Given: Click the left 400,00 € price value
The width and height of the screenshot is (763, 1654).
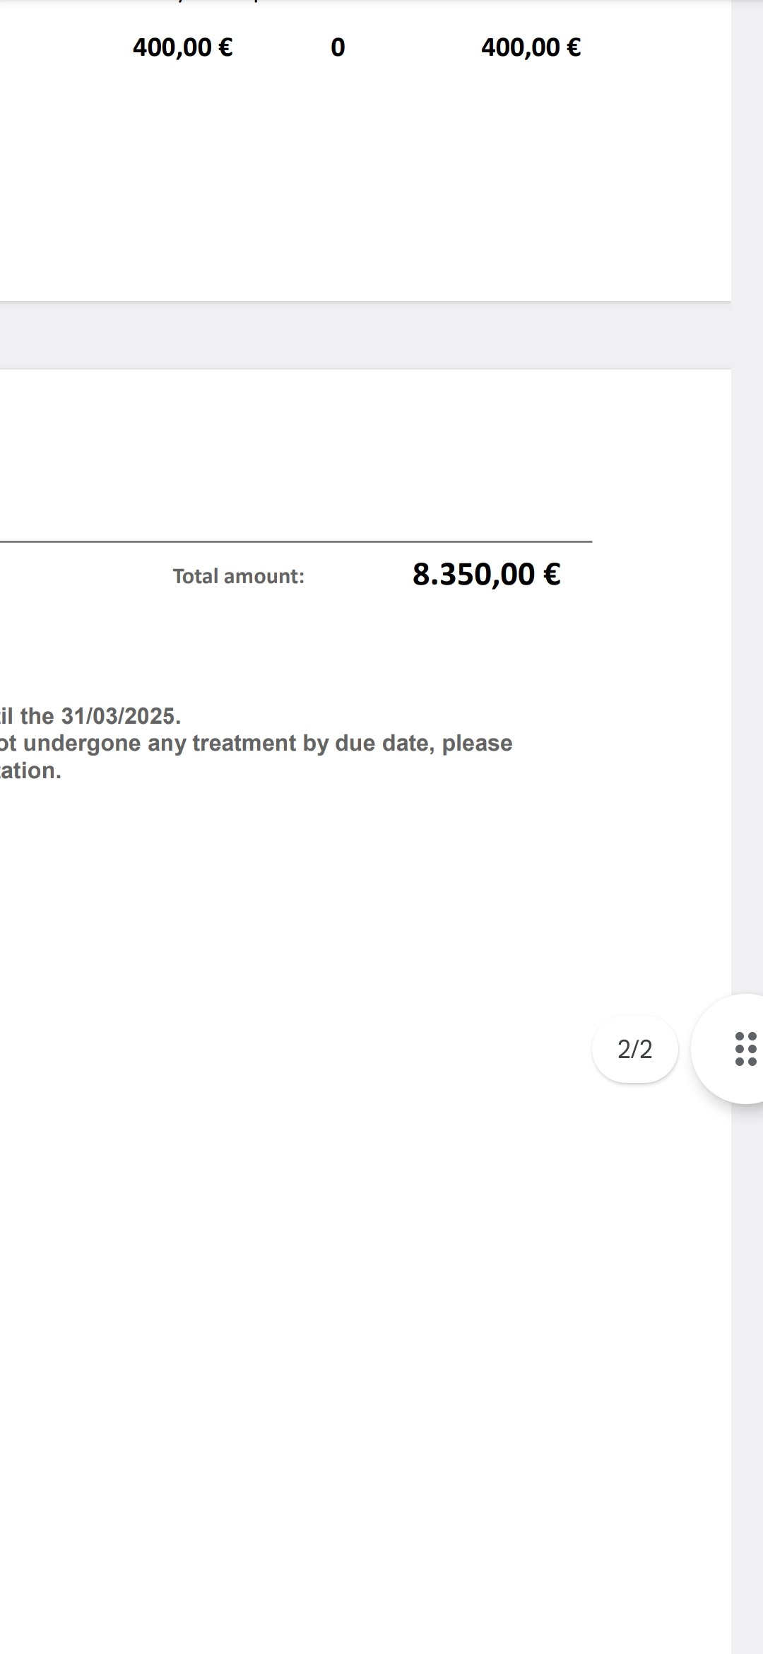Looking at the screenshot, I should [x=182, y=47].
